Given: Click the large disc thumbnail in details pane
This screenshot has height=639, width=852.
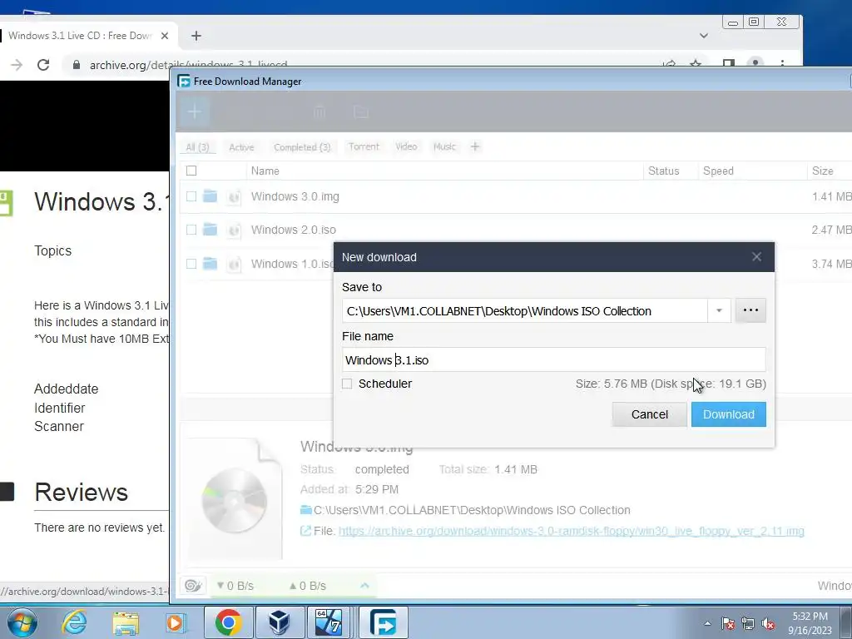Looking at the screenshot, I should [x=234, y=500].
